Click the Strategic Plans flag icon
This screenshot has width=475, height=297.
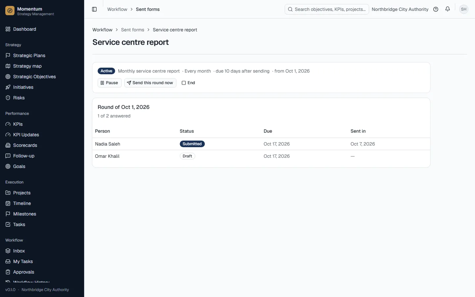tap(8, 55)
